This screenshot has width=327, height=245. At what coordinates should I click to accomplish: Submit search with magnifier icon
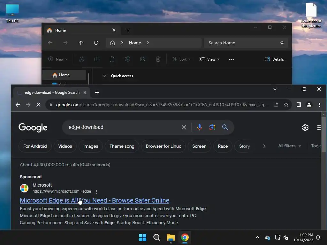(225, 127)
